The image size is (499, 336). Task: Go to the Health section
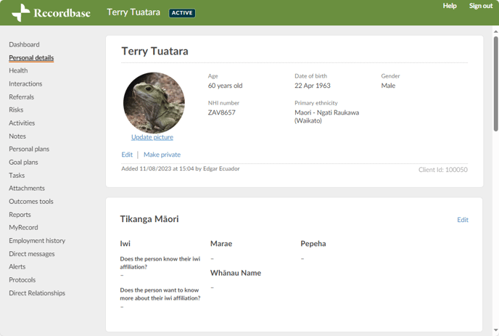18,70
